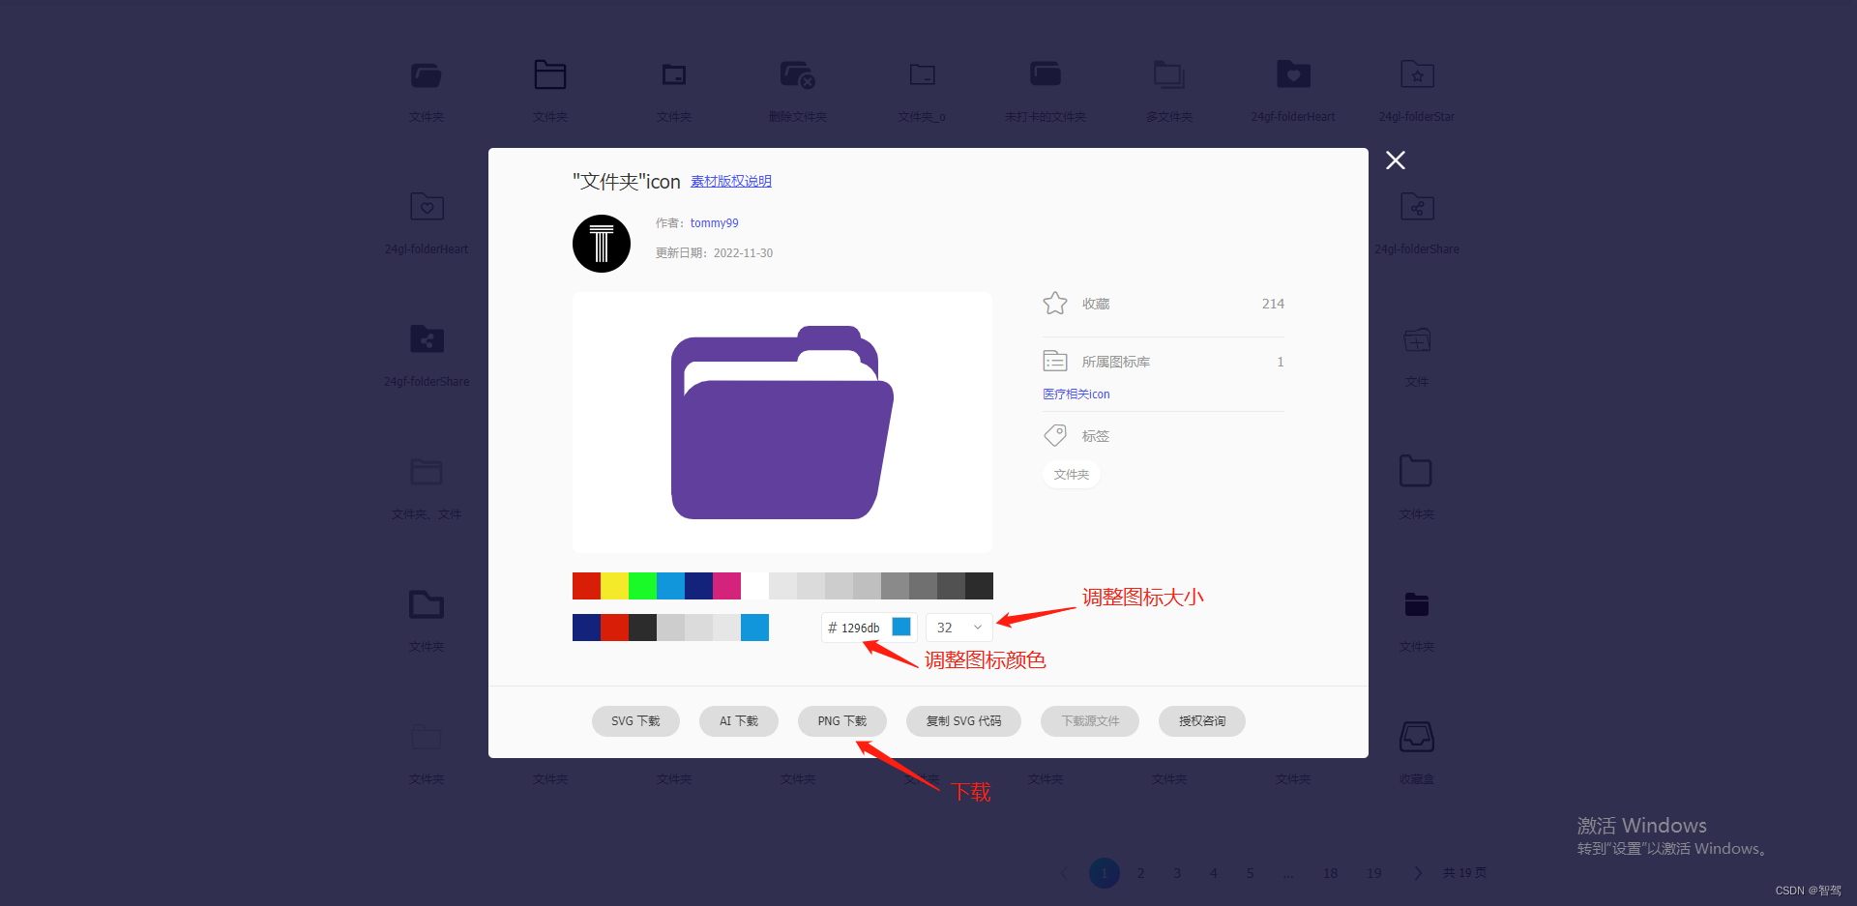
Task: Click the 文件夹、文件 icon in the background grid
Action: (427, 472)
